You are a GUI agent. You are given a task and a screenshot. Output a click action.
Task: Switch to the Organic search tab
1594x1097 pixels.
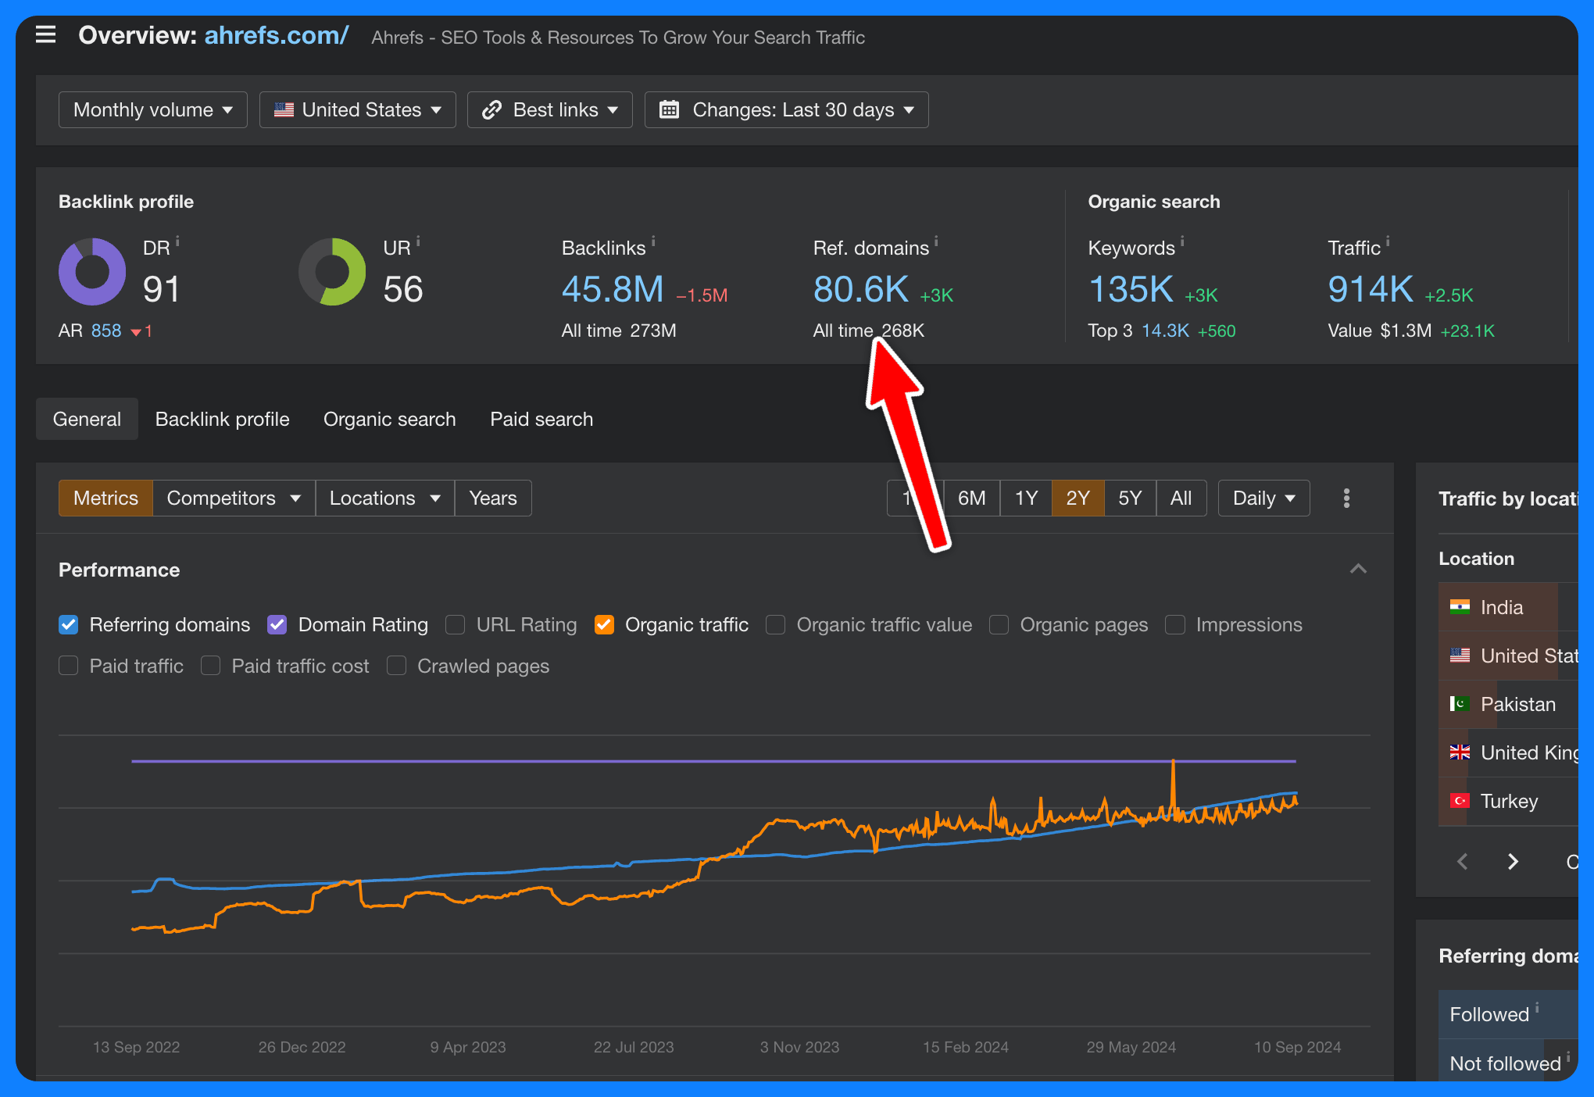tap(390, 419)
